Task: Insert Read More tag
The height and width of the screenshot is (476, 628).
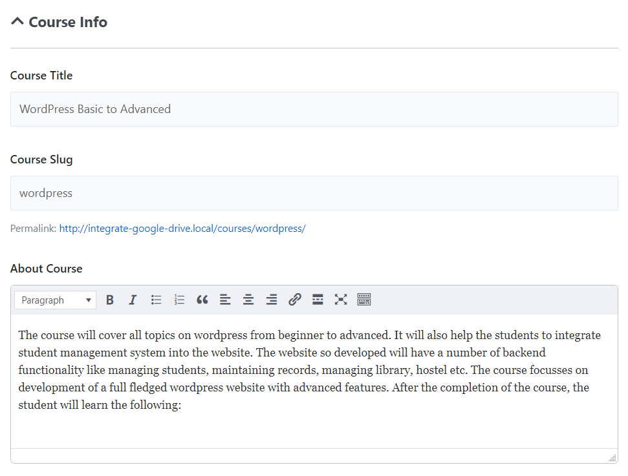Action: coord(318,300)
